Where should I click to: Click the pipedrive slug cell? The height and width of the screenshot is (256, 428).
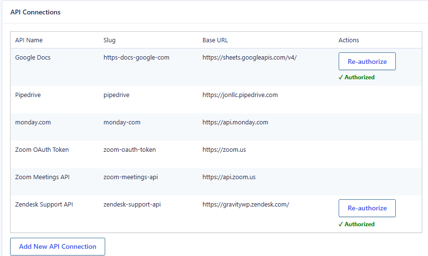pyautogui.click(x=116, y=95)
